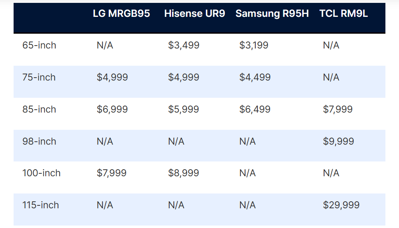Select the 75-inch row label

coord(39,77)
